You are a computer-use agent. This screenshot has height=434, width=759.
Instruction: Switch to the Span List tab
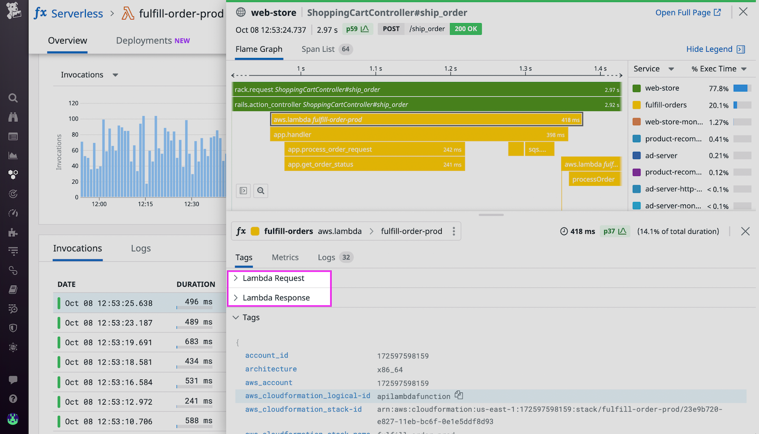tap(317, 49)
